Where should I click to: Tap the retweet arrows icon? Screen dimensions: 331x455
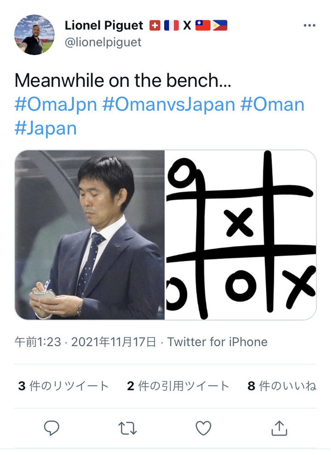pyautogui.click(x=127, y=428)
